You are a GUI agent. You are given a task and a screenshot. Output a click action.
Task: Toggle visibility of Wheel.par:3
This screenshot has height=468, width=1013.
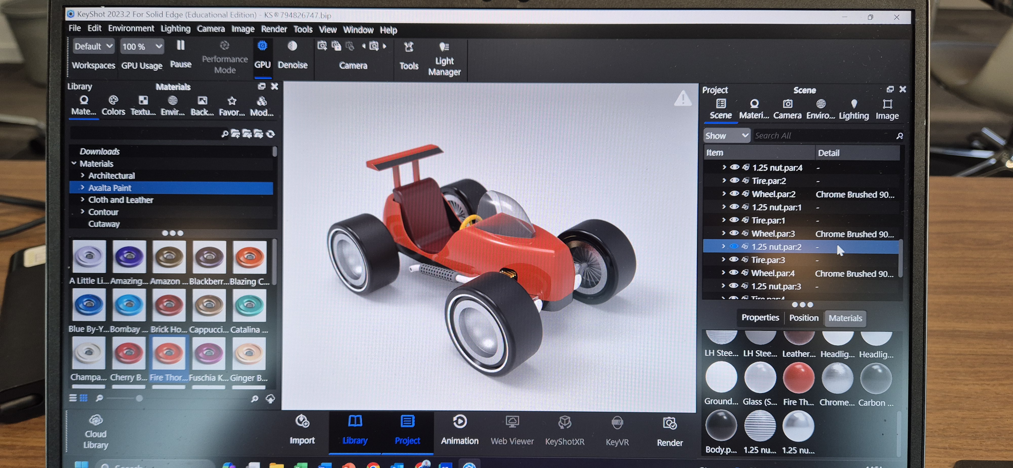734,233
